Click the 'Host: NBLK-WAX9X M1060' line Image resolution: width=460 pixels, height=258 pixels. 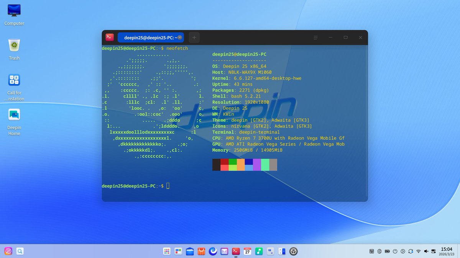(242, 72)
